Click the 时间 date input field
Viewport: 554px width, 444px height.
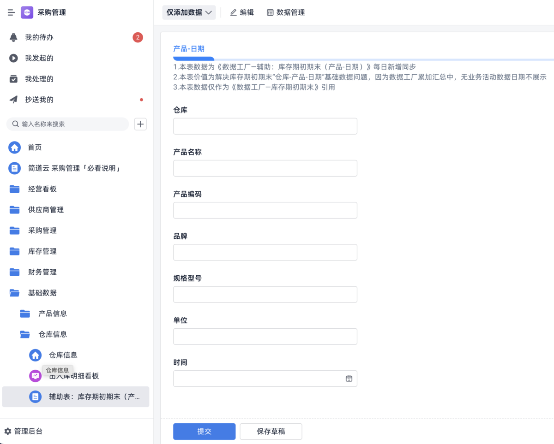265,379
